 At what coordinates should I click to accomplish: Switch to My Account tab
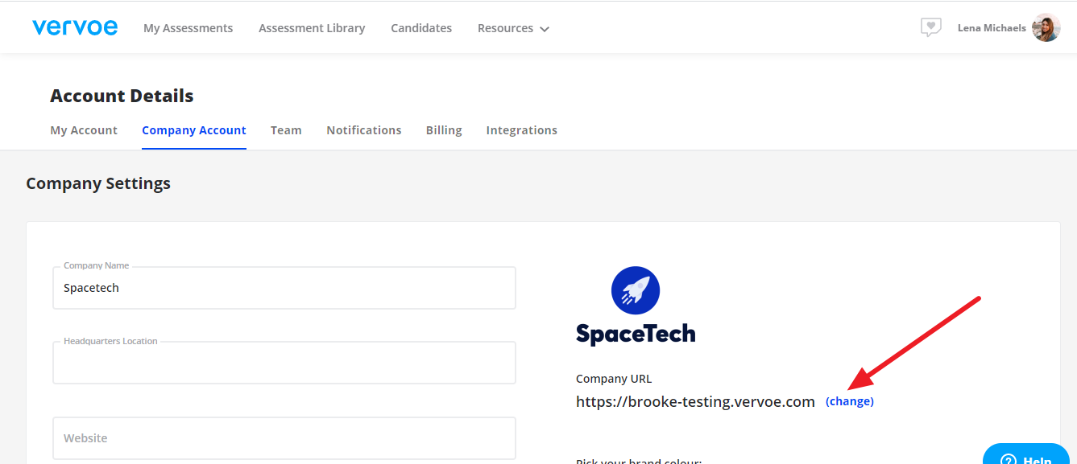(x=84, y=130)
